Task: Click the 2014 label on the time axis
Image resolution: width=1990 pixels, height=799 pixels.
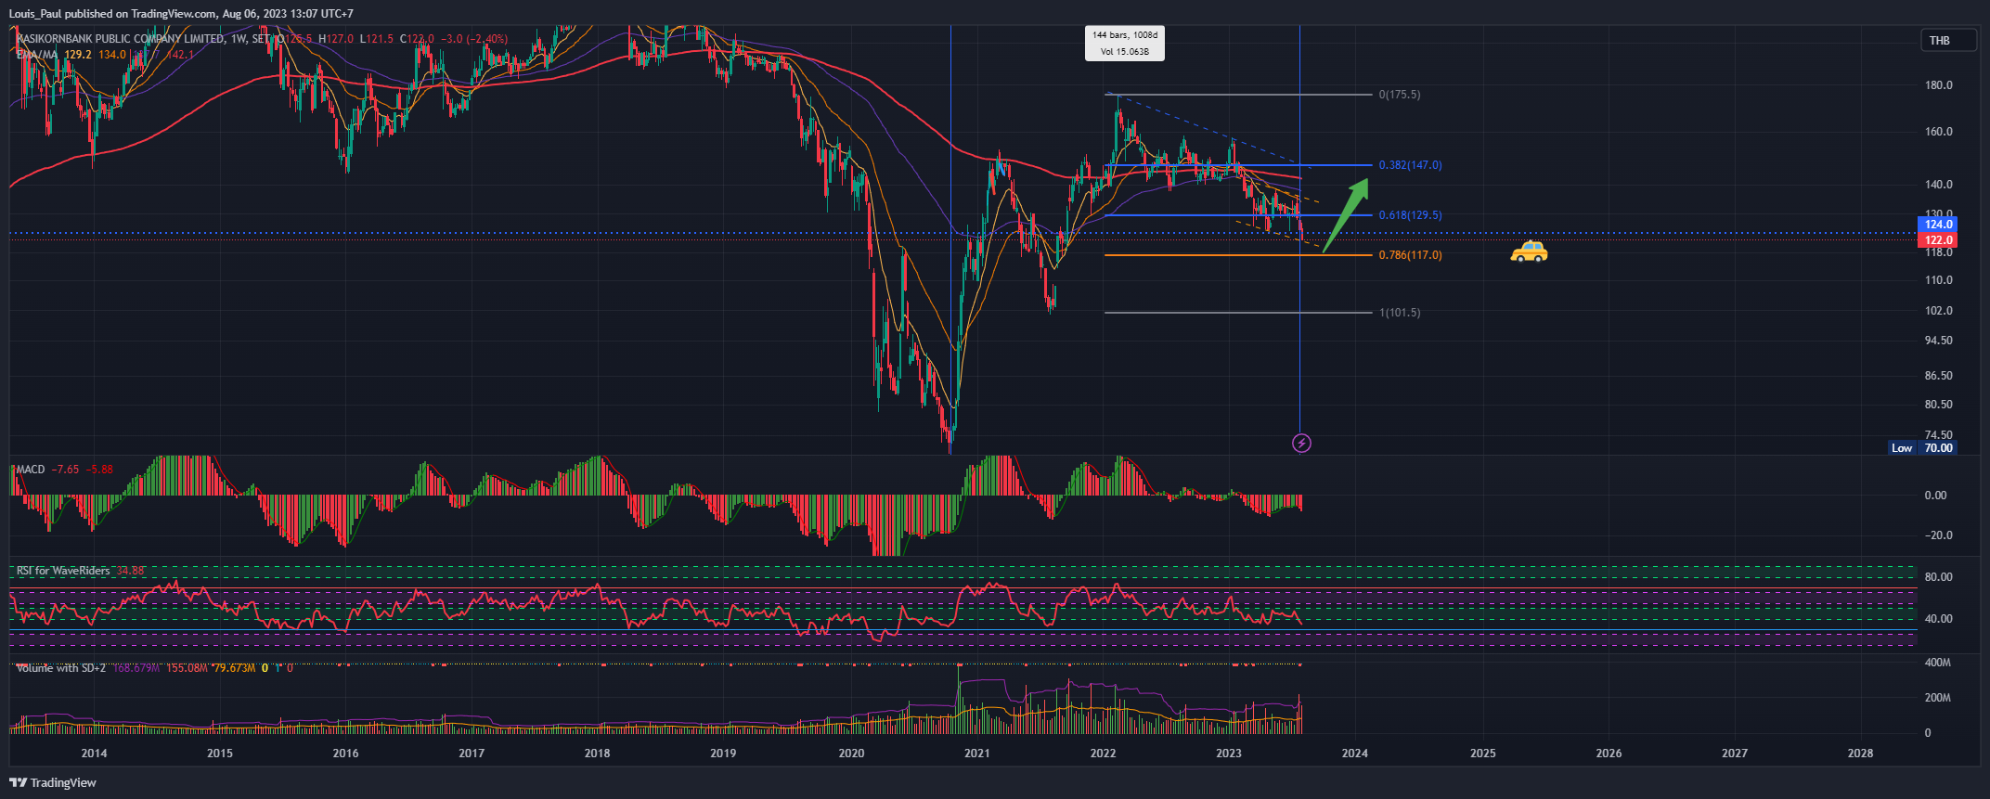Action: tap(94, 754)
